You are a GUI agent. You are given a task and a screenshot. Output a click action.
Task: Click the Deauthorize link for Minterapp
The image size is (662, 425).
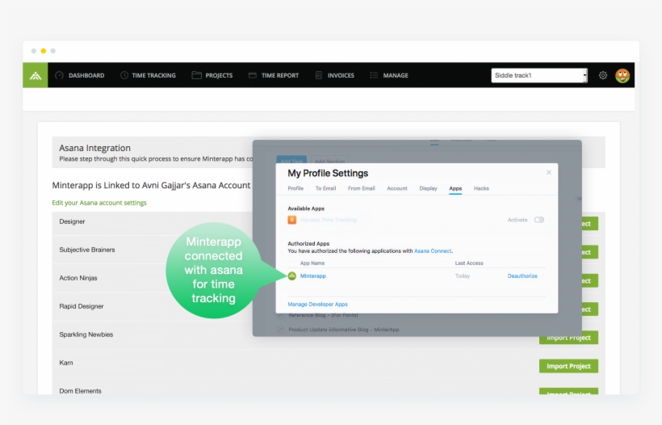(x=522, y=276)
